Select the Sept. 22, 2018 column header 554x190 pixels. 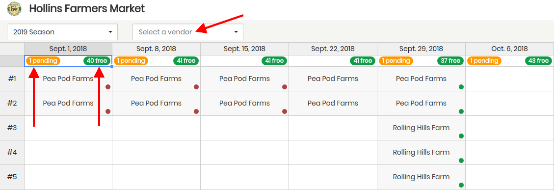[x=333, y=49]
